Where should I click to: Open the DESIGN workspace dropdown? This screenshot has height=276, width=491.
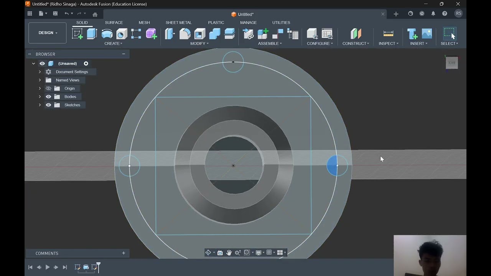48,33
